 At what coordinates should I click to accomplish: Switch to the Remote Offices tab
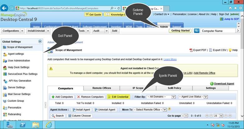(x=102, y=88)
